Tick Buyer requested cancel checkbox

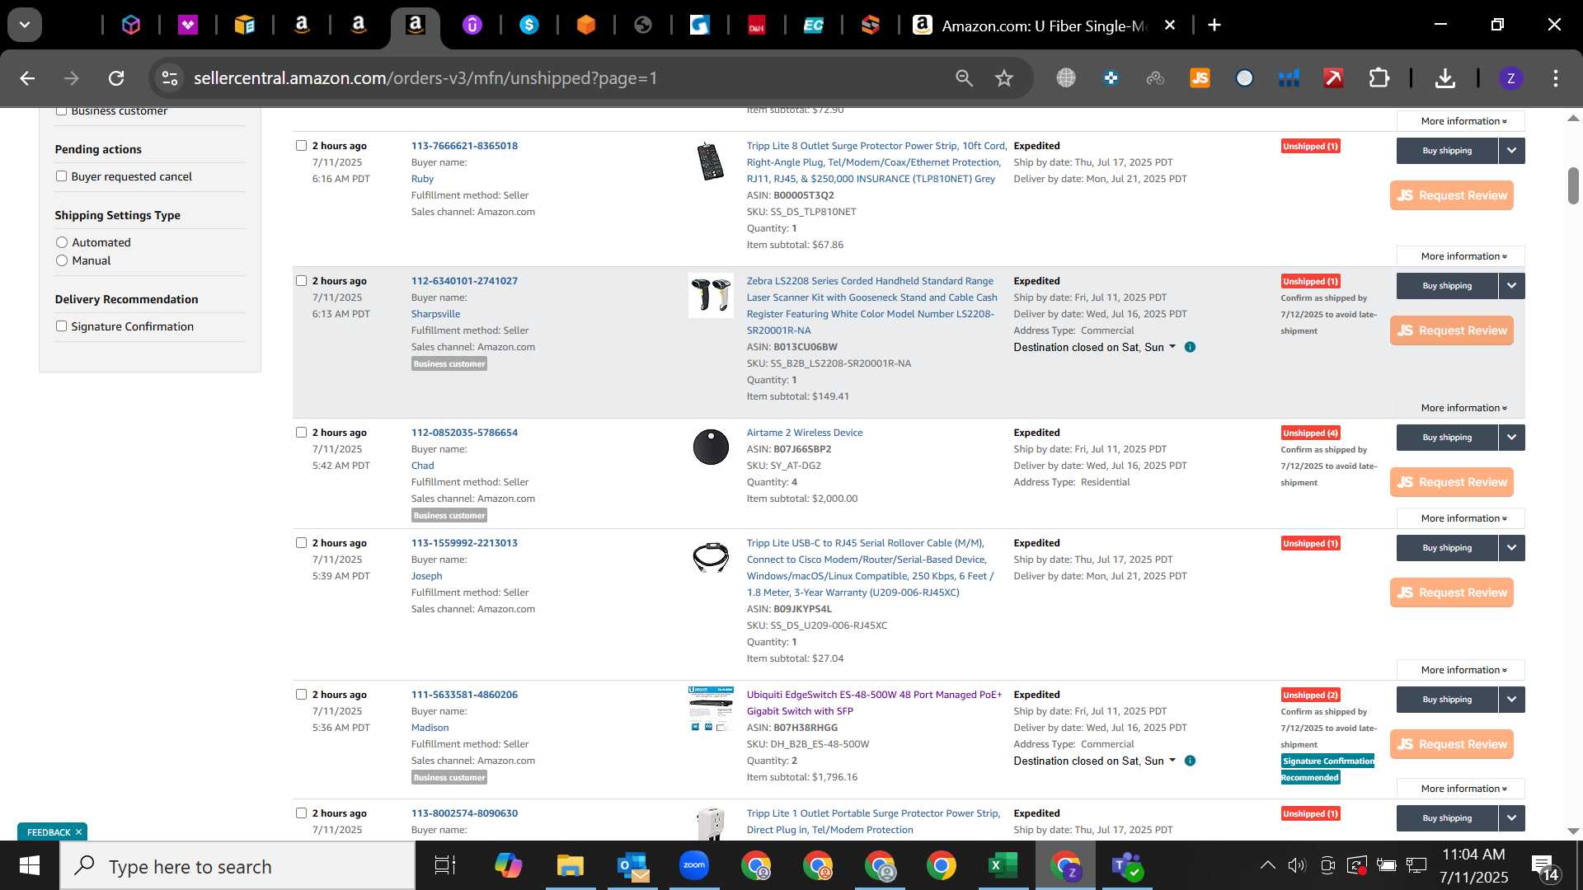pyautogui.click(x=61, y=176)
